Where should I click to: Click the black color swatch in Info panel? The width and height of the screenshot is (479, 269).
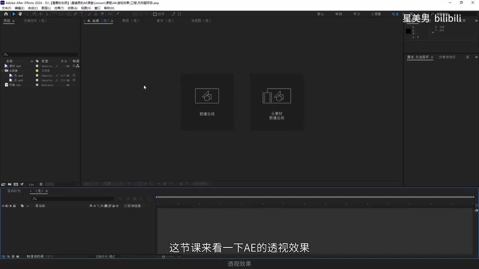tap(408, 31)
